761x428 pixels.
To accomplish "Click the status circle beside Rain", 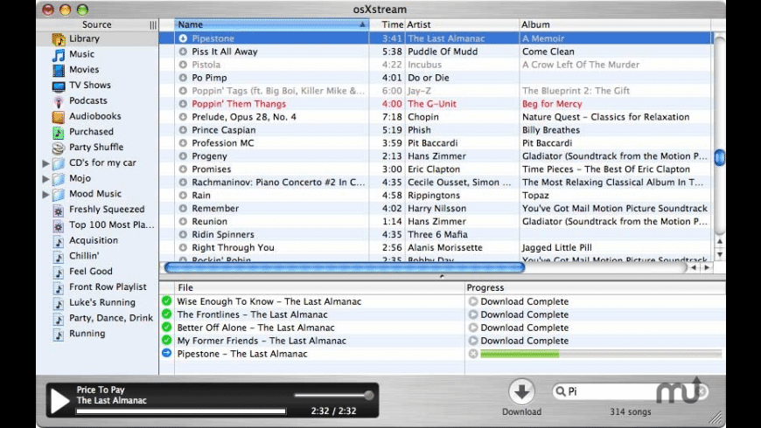I will [183, 196].
